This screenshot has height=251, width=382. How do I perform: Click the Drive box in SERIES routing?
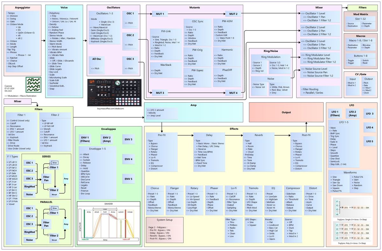[x=55, y=162]
